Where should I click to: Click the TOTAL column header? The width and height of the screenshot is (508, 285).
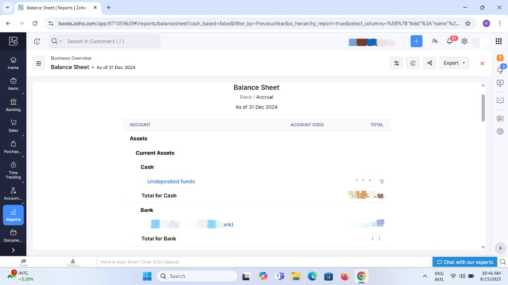pyautogui.click(x=377, y=124)
